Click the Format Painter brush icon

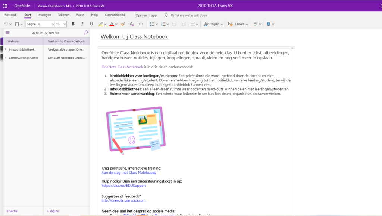pyautogui.click(x=122, y=24)
